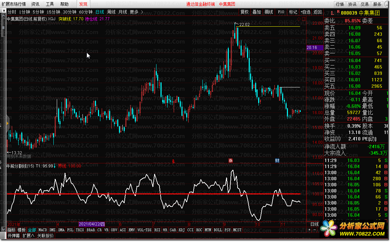Viewport: 391px width, 242px height.
Task: Select the 15分钟 period
Action: 53,12
